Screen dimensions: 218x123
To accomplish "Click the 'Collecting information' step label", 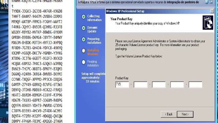I will click(x=94, y=18).
